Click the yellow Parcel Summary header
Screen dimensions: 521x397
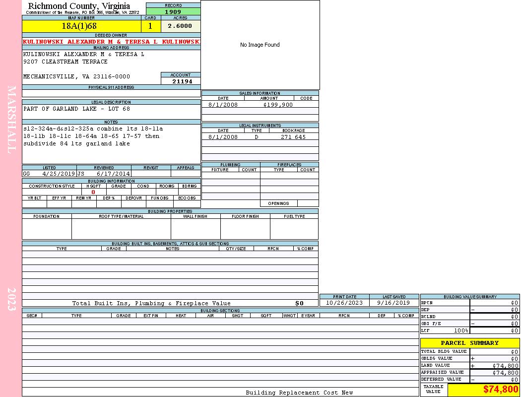pyautogui.click(x=469, y=343)
